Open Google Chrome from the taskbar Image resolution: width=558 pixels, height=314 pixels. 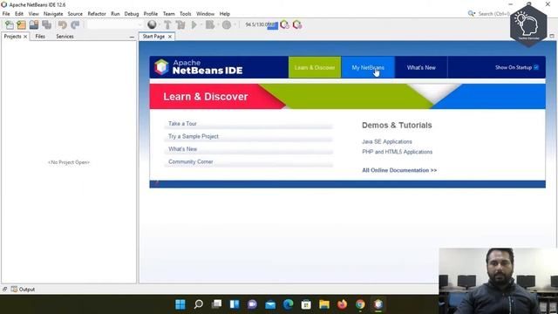coord(360,304)
